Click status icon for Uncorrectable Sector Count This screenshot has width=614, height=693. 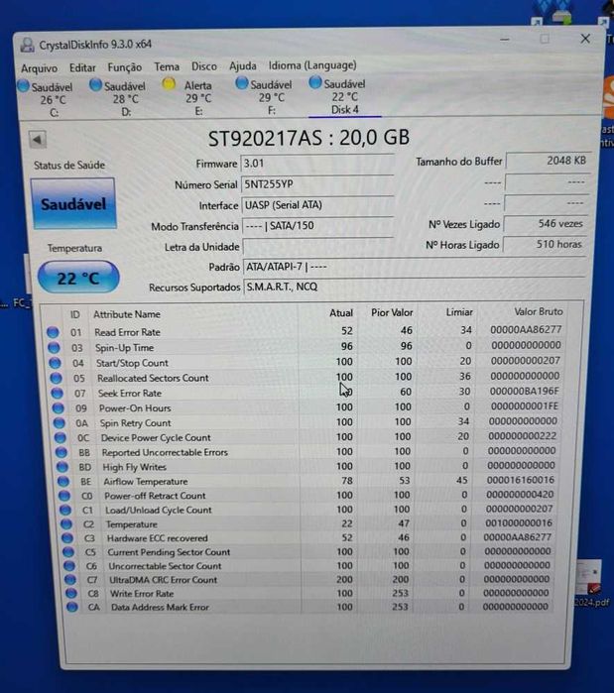coord(69,566)
